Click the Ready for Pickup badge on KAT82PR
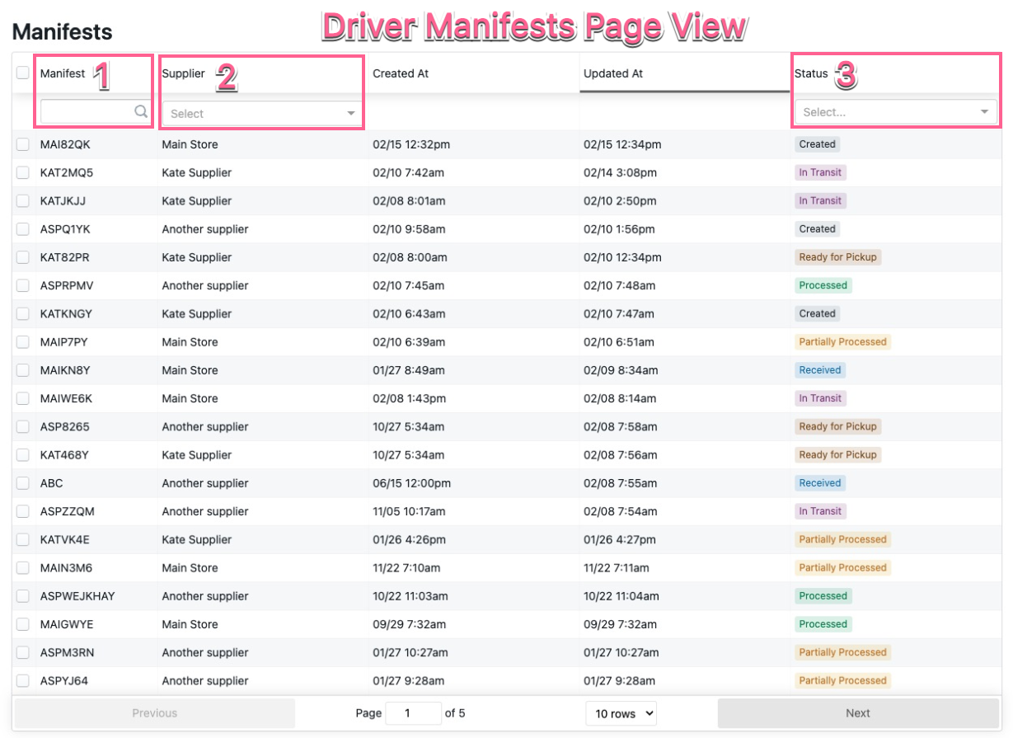The height and width of the screenshot is (738, 1013). click(x=837, y=257)
